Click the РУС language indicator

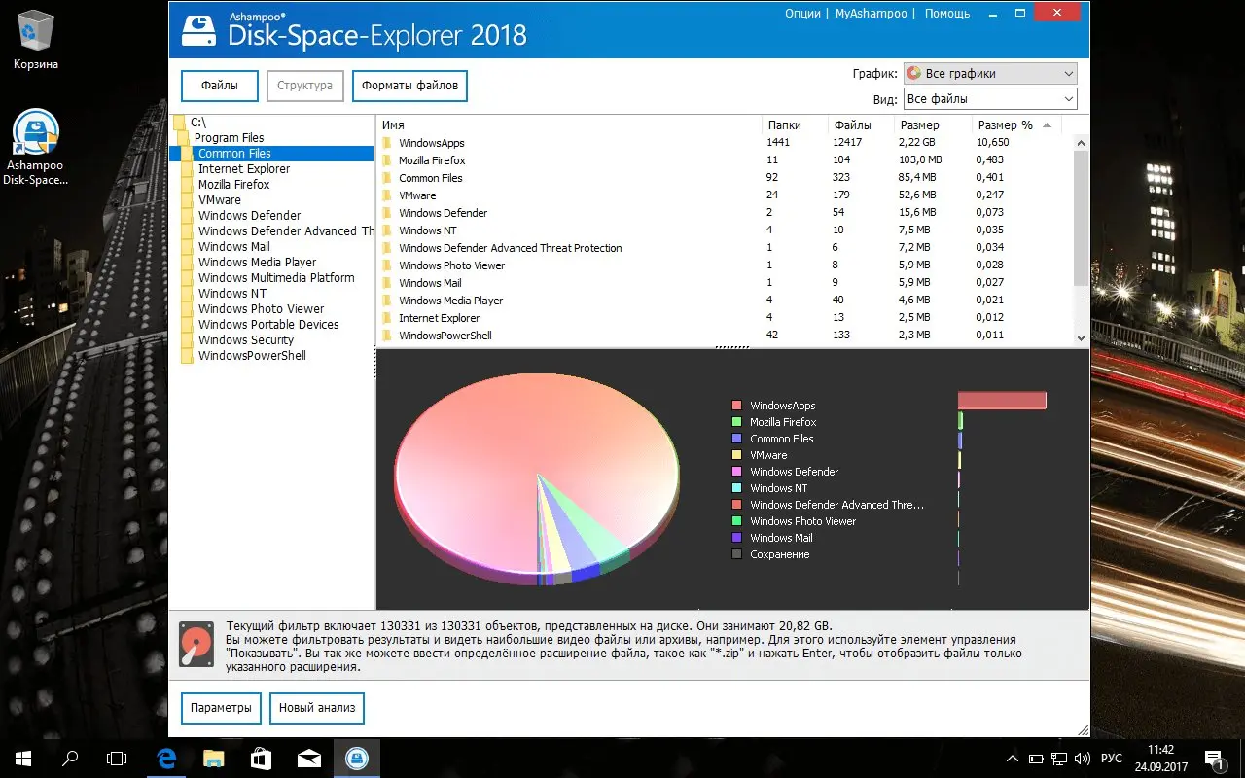pyautogui.click(x=1112, y=759)
